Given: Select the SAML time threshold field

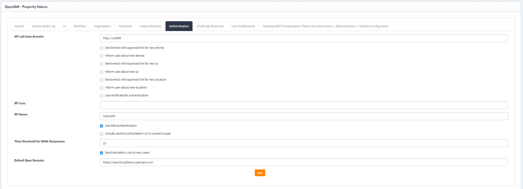Looking at the screenshot, I should tap(304, 143).
